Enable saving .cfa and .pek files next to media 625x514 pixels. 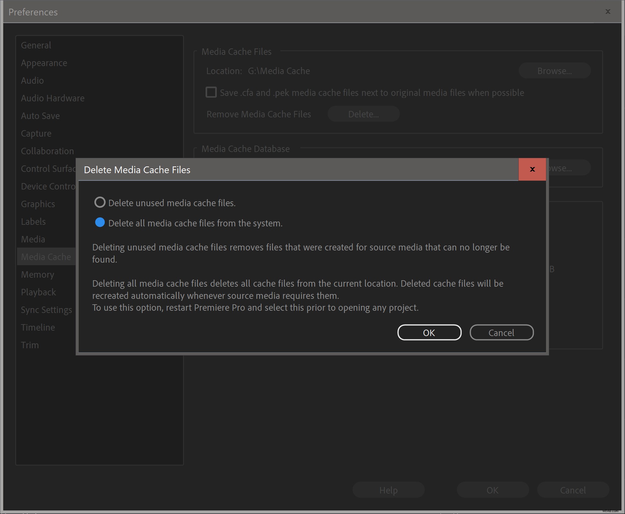click(211, 92)
